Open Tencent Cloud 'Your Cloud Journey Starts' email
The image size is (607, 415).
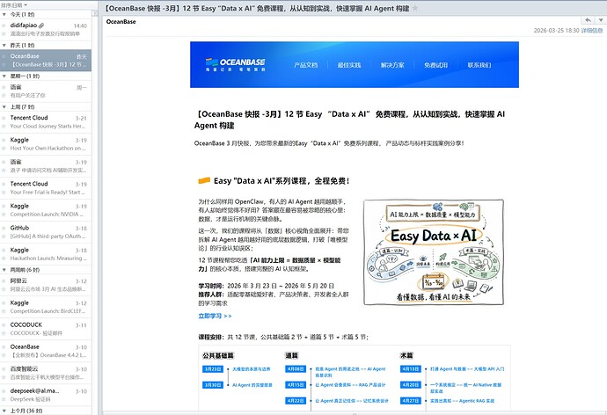click(x=46, y=122)
